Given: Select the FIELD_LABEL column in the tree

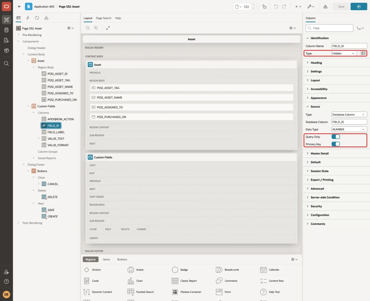Looking at the screenshot, I should [x=56, y=132].
